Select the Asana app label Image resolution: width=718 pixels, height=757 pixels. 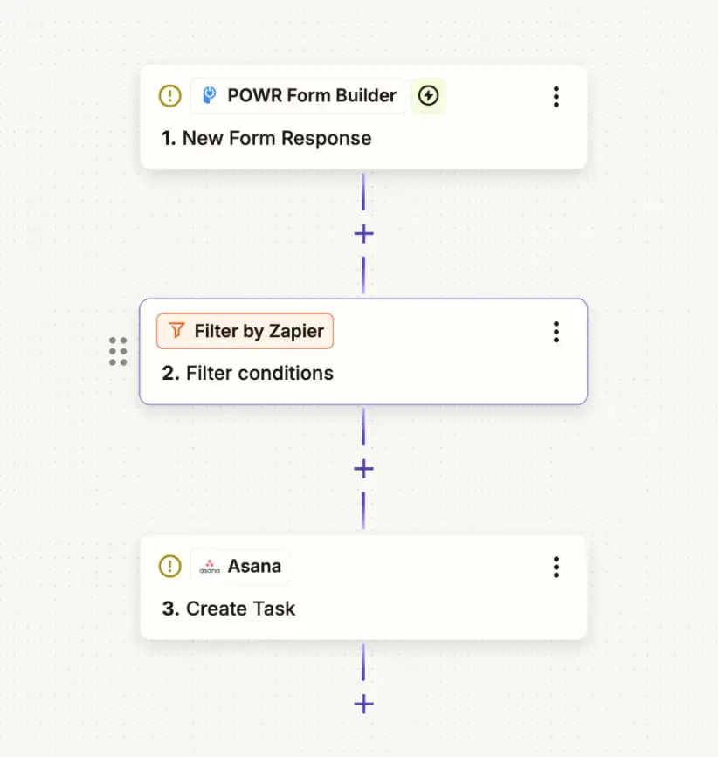coord(254,566)
